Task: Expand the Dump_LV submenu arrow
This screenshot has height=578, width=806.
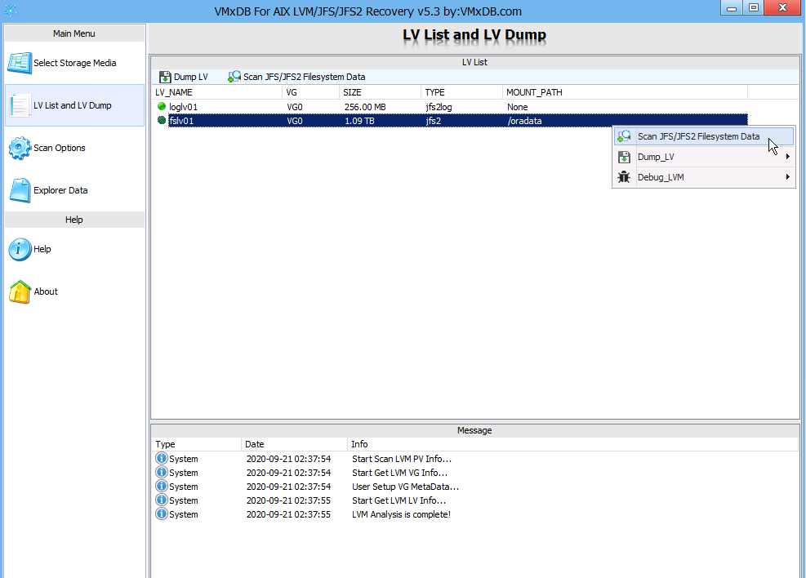Action: 787,157
